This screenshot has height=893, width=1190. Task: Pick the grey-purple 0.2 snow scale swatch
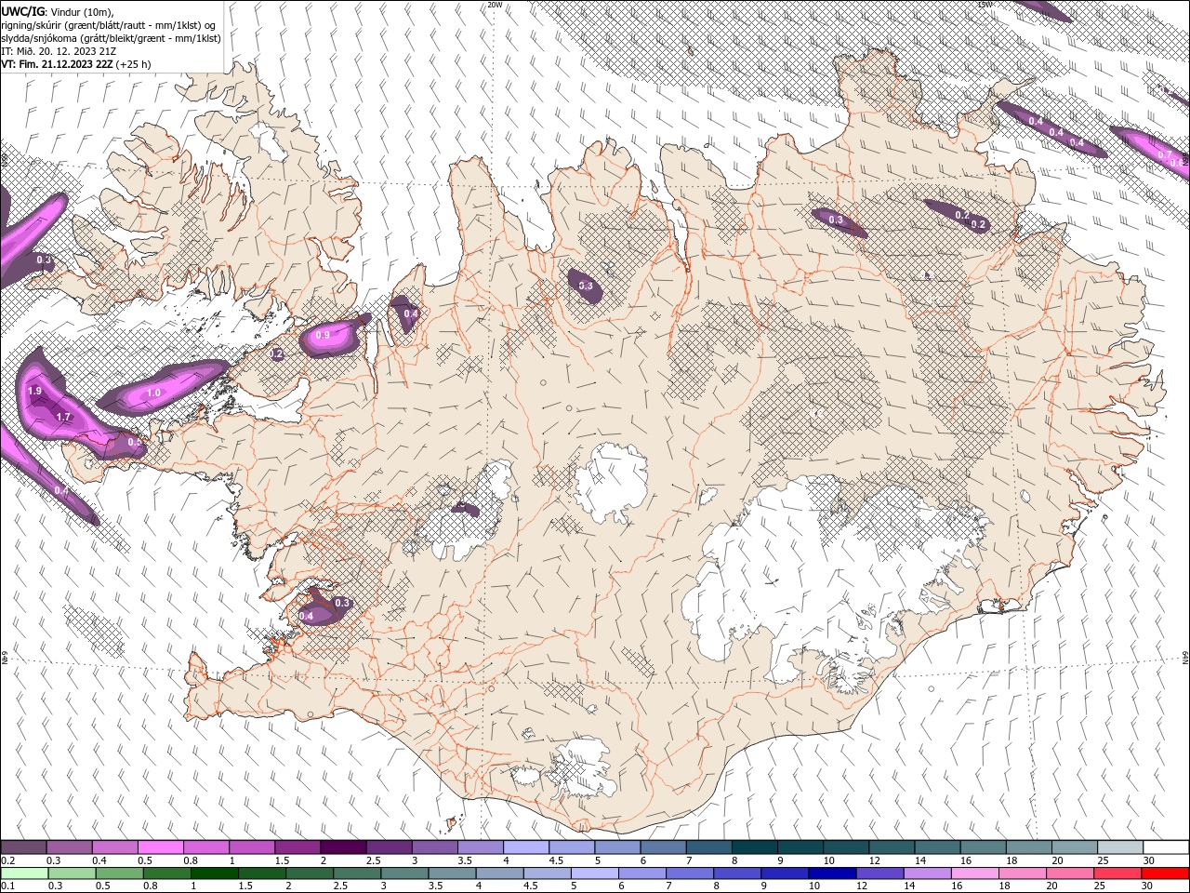pos(23,847)
